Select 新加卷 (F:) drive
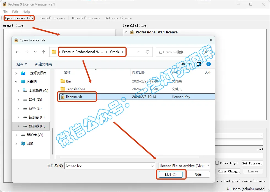Image resolution: width=270 pixels, height=192 pixels. pyautogui.click(x=37, y=117)
